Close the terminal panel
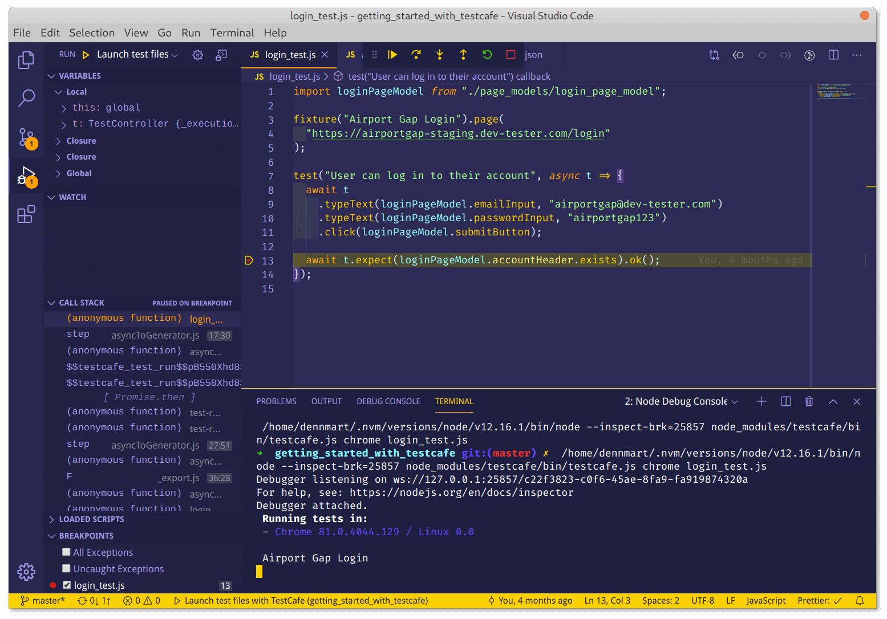Screen dimensions: 887x619 [857, 401]
